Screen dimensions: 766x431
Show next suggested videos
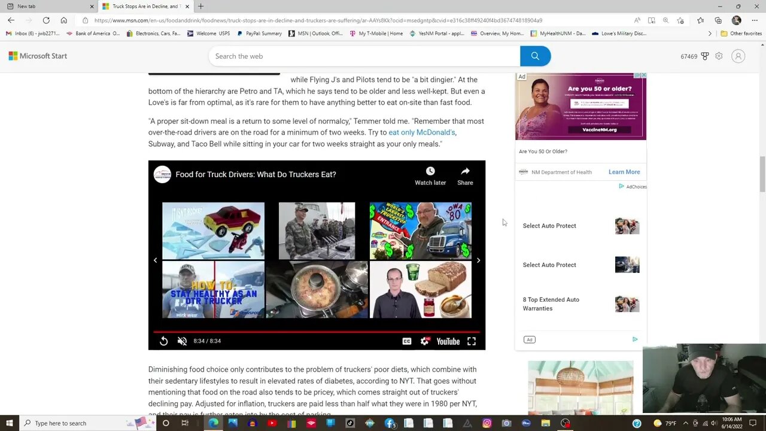(478, 260)
